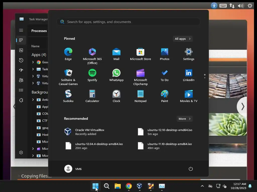Expand the last Microsoft process row
This screenshot has width=257, height=192.
click(33, 155)
